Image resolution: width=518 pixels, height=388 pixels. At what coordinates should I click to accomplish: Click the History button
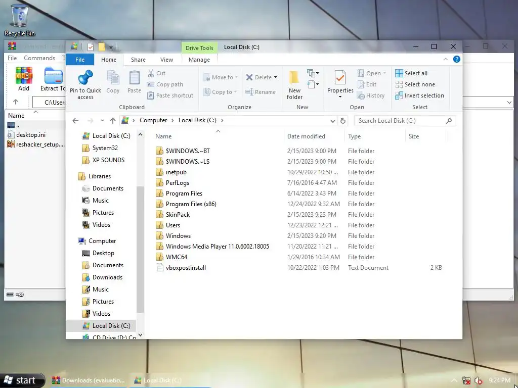(x=371, y=95)
